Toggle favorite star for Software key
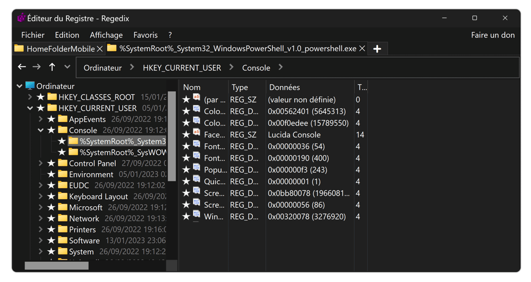The height and width of the screenshot is (282, 531). pos(51,241)
